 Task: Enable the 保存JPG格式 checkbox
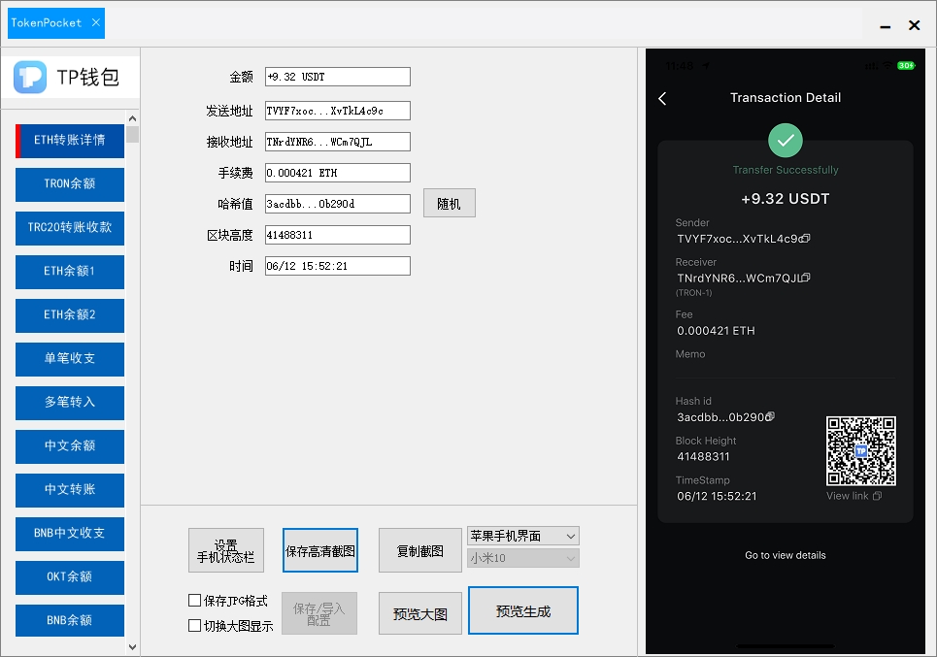195,600
